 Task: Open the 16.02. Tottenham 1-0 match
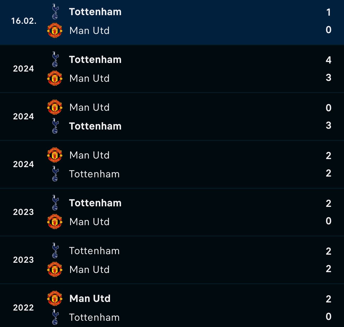pos(172,22)
